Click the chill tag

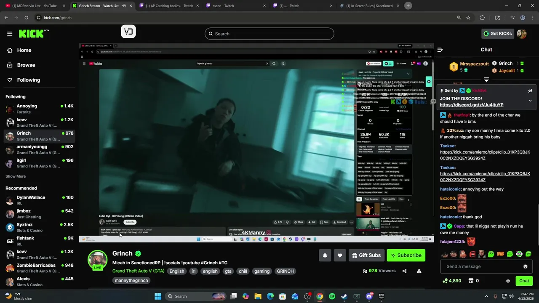[x=243, y=271]
